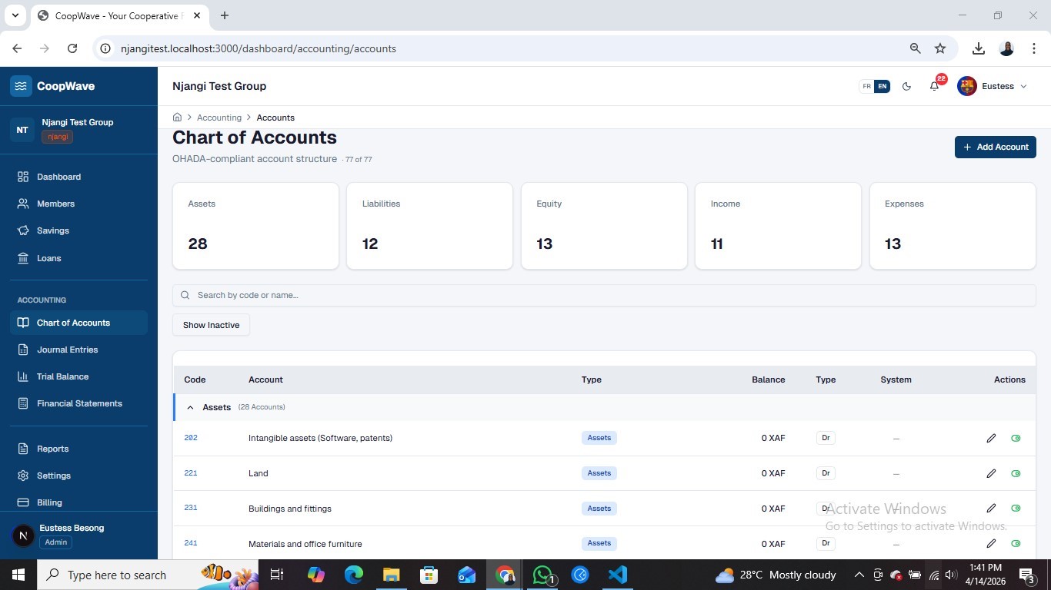Viewport: 1051px width, 590px height.
Task: Click the Assets type badge for Land
Action: [x=599, y=473]
